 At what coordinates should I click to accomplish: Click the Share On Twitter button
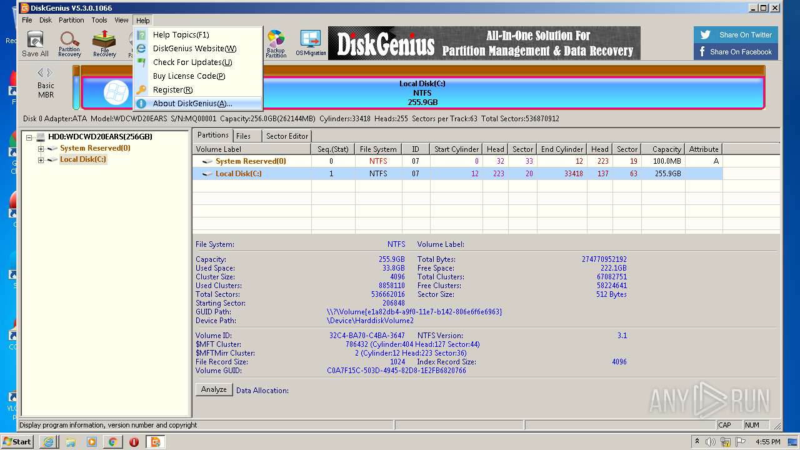tap(736, 35)
